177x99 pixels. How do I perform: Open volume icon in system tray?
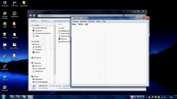point(165,97)
